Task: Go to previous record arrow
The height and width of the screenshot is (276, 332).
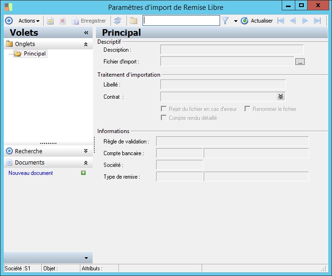Action: pyautogui.click(x=293, y=21)
